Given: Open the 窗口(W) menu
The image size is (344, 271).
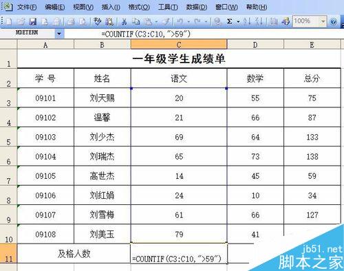Looking at the screenshot, I should pos(226,7).
